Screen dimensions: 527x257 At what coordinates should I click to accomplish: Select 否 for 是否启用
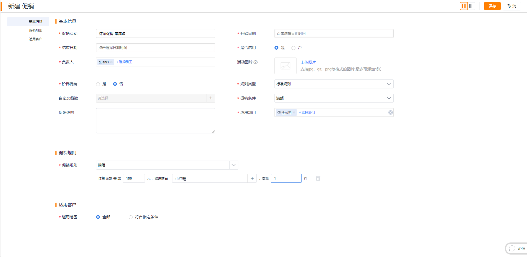293,48
